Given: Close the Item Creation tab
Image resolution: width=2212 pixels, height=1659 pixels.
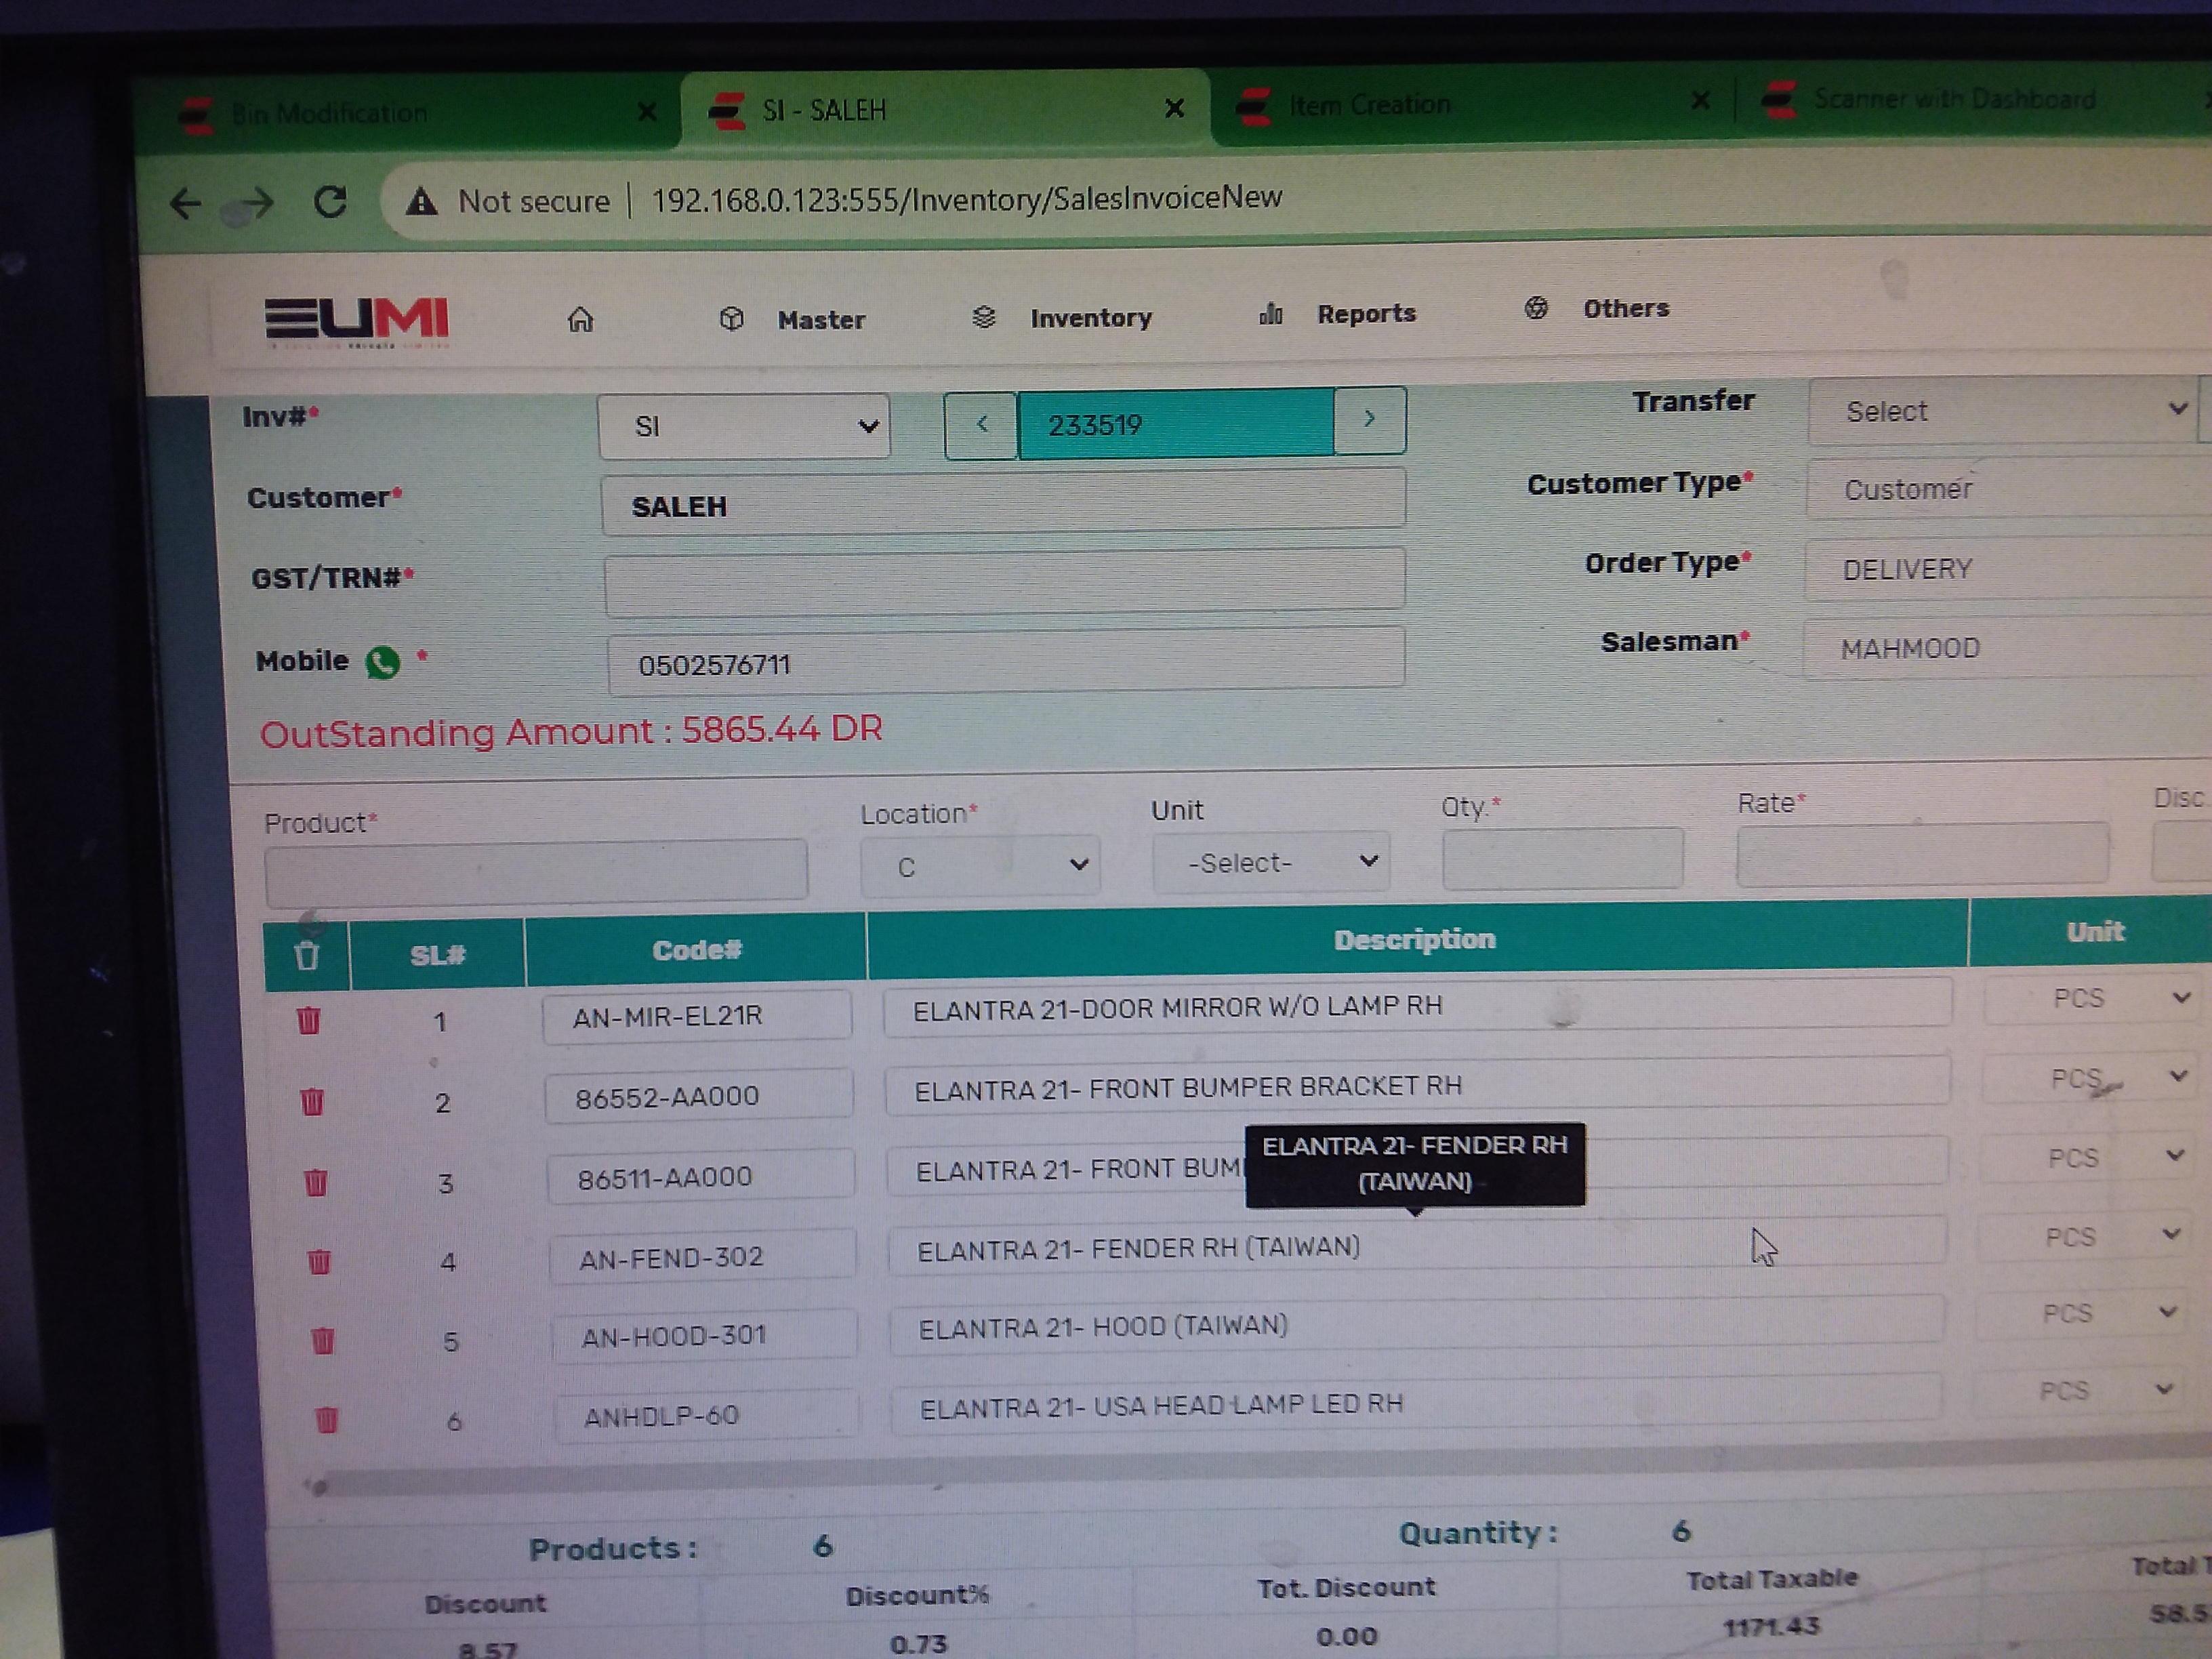Looking at the screenshot, I should pos(1700,99).
